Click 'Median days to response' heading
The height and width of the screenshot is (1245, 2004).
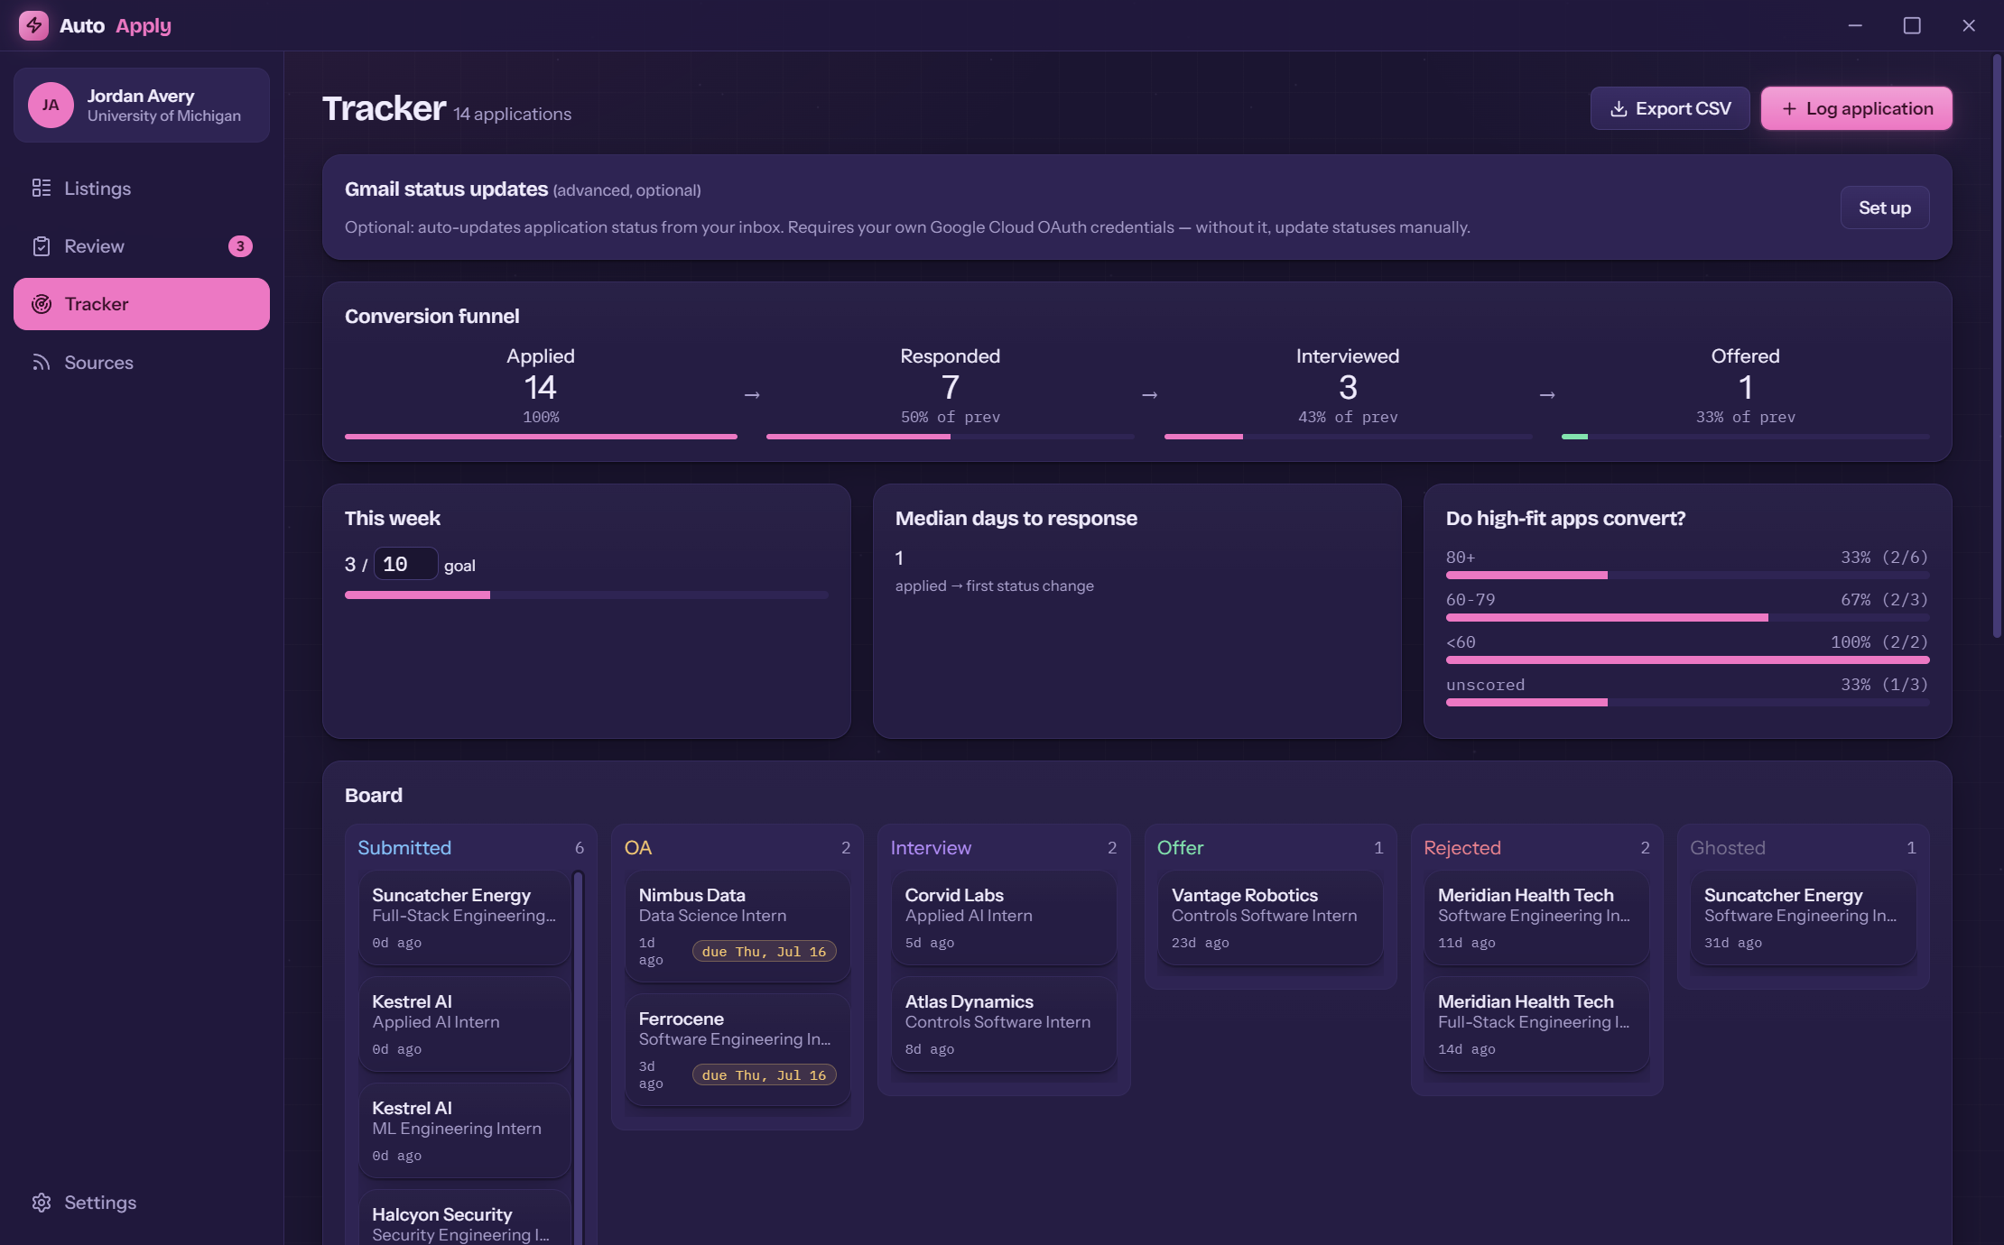click(x=1016, y=518)
